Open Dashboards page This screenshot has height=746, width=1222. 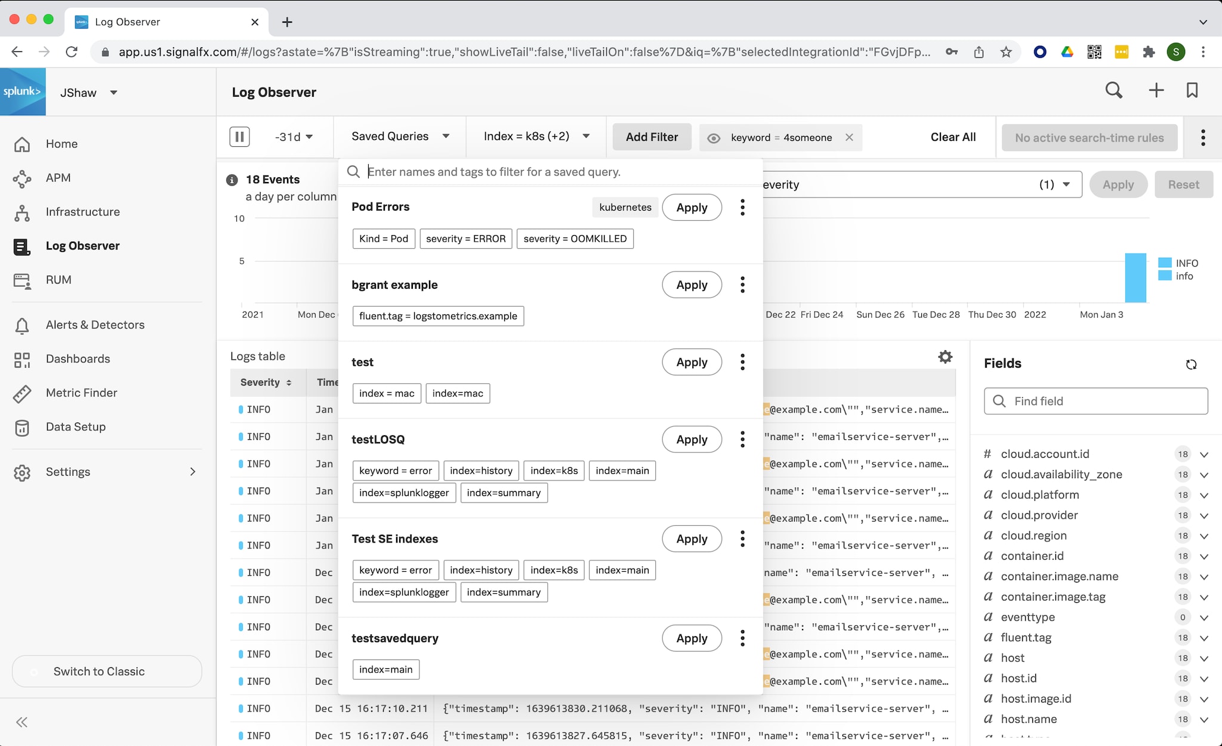click(78, 359)
